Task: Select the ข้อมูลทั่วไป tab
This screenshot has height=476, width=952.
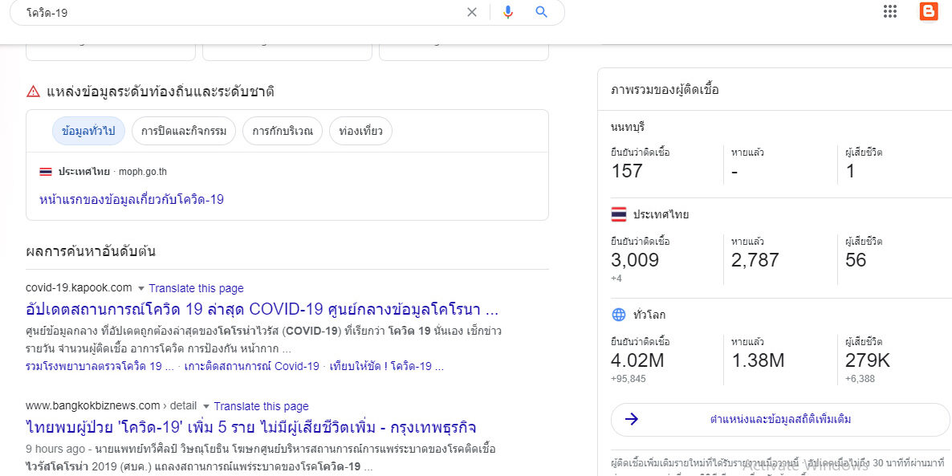Action: click(x=88, y=131)
